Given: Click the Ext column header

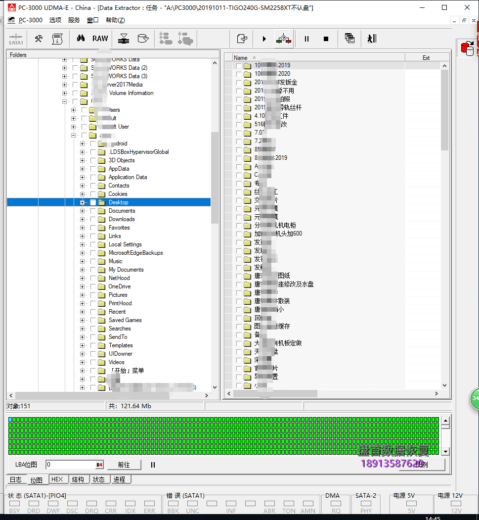Looking at the screenshot, I should [x=426, y=58].
